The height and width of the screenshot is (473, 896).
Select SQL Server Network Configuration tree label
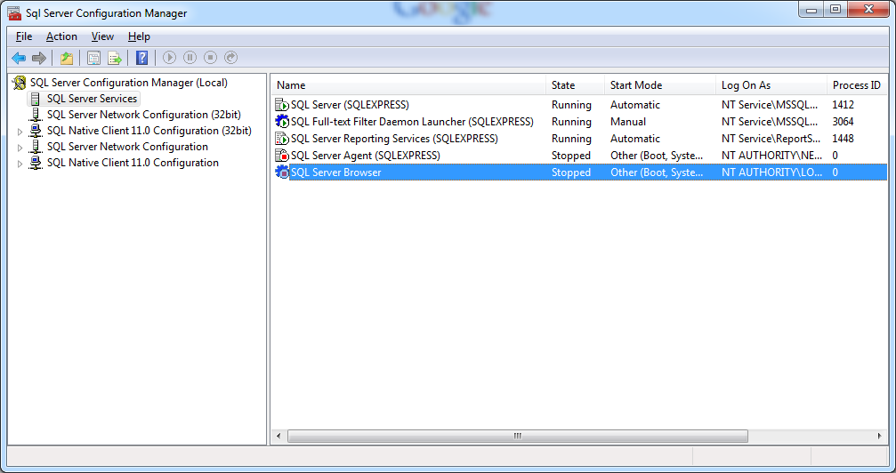click(x=127, y=147)
